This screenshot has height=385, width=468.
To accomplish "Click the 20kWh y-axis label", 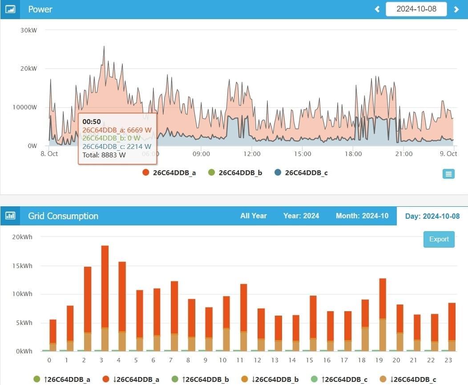I will (22, 237).
